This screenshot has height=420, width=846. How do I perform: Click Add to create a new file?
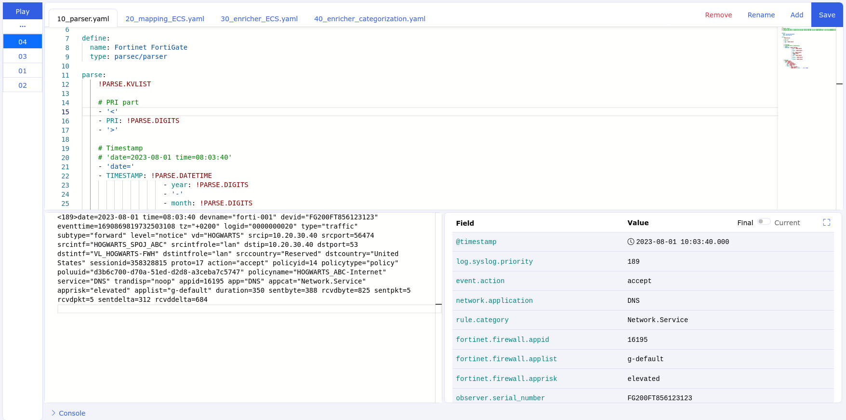tap(796, 15)
